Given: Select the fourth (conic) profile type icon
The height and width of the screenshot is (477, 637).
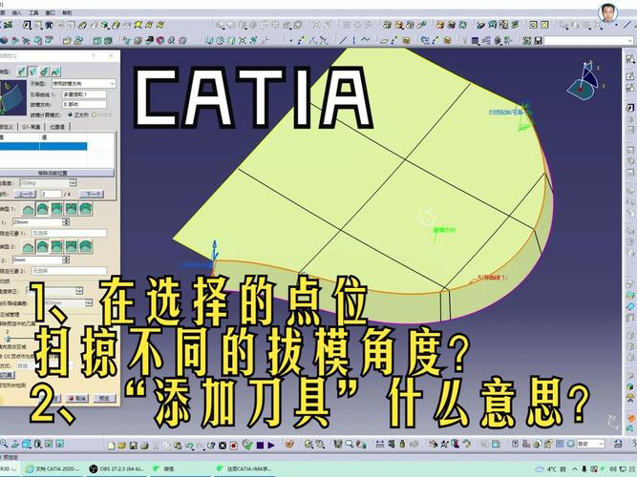Looking at the screenshot, I should [55, 72].
